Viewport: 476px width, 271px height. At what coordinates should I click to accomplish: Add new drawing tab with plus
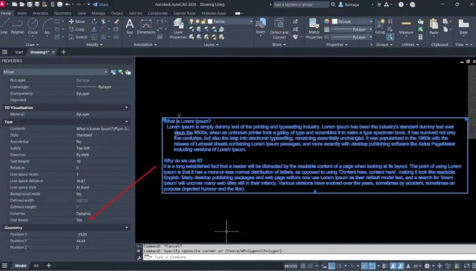pos(63,52)
